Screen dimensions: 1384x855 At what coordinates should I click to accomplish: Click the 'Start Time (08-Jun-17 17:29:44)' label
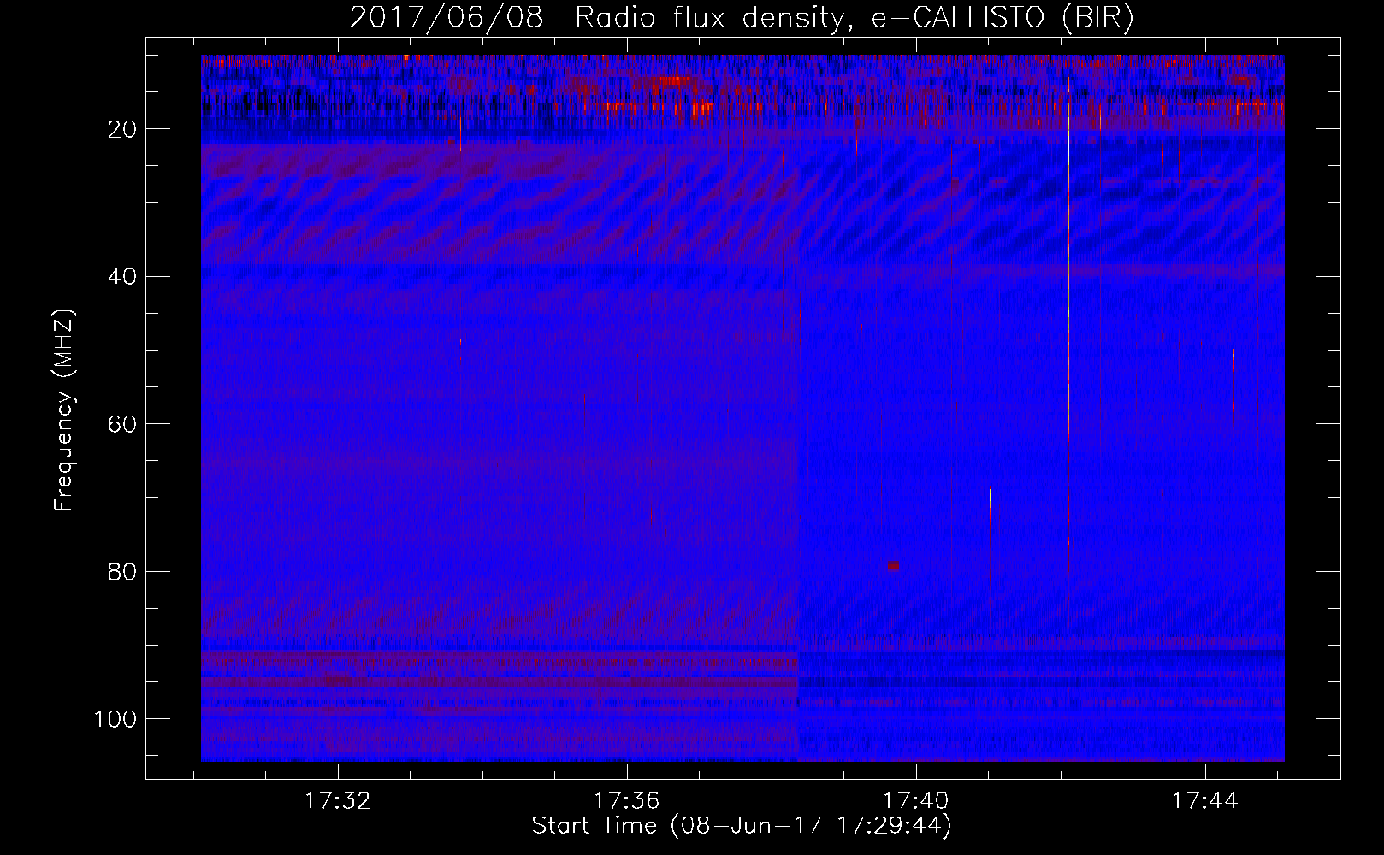[x=742, y=826]
